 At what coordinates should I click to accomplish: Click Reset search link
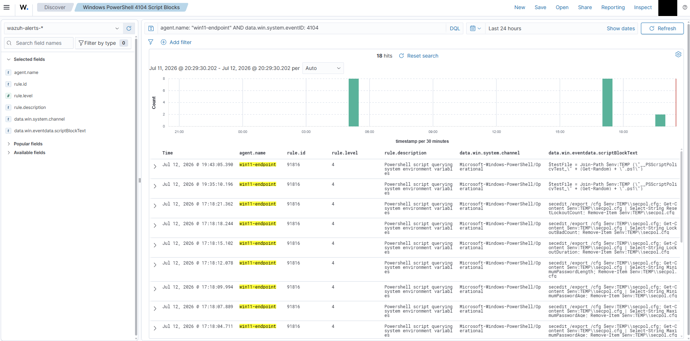tap(419, 56)
